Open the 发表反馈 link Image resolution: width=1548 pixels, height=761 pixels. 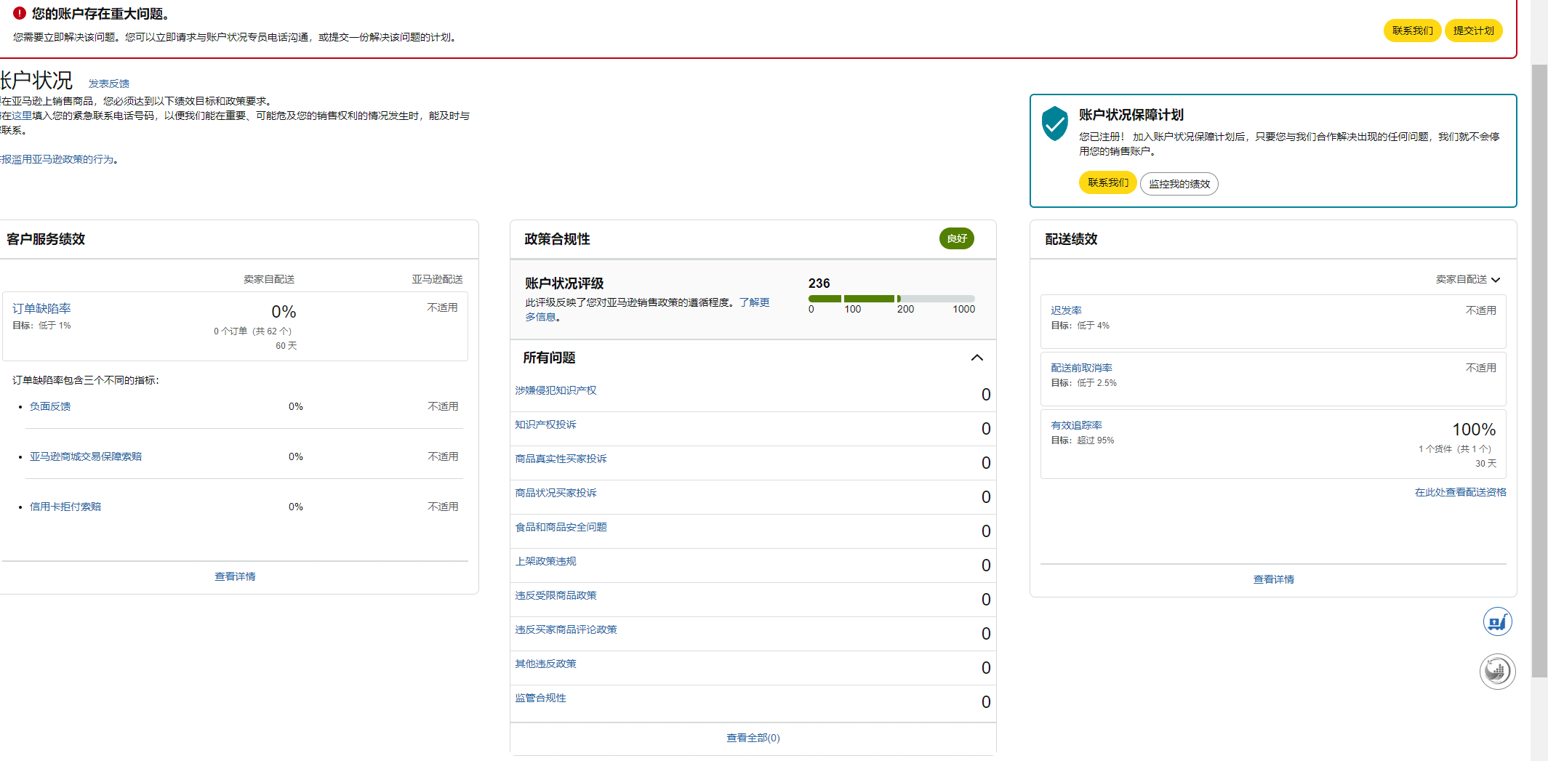pyautogui.click(x=109, y=84)
